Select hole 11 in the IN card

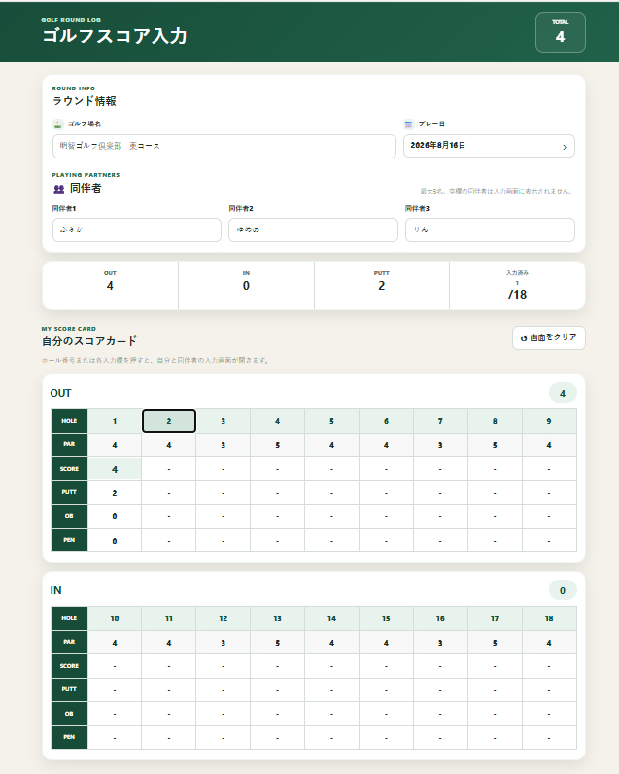click(169, 618)
